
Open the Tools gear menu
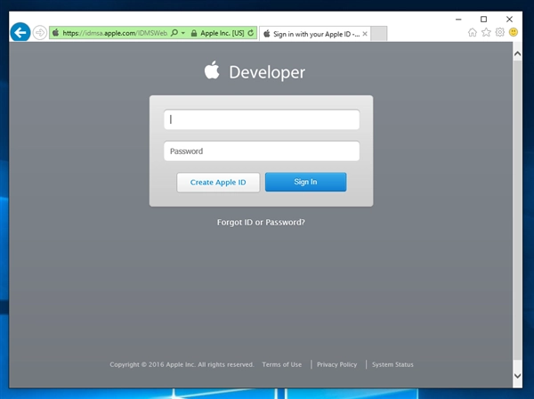(499, 32)
